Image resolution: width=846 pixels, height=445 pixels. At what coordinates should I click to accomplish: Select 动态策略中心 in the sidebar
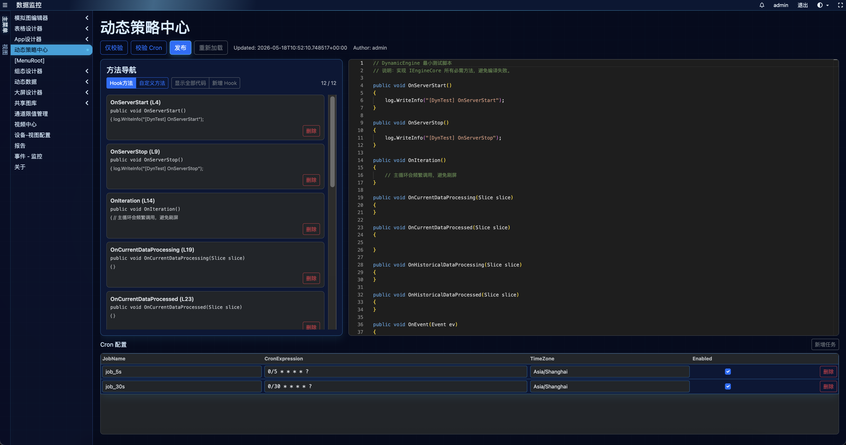[x=51, y=50]
